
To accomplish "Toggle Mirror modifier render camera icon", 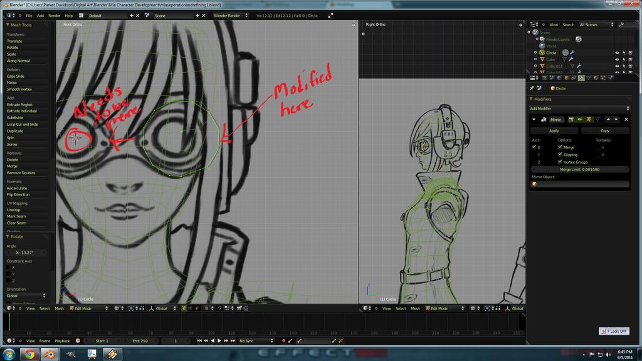I will click(571, 120).
